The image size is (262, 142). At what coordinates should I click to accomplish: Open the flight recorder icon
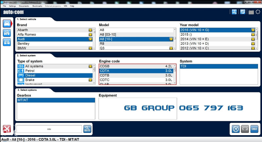click(x=236, y=129)
